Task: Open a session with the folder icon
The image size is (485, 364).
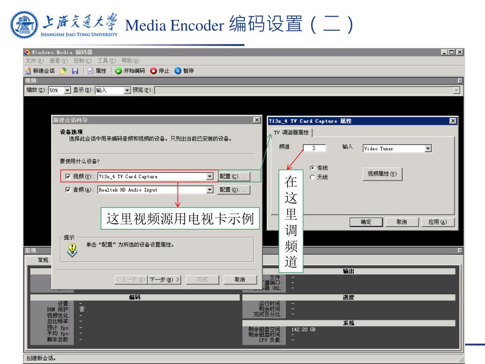Action: click(63, 71)
